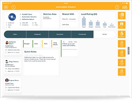This screenshot has height=102, width=132.
Task: Select the Contacted stage in pipeline
Action: (x=82, y=34)
